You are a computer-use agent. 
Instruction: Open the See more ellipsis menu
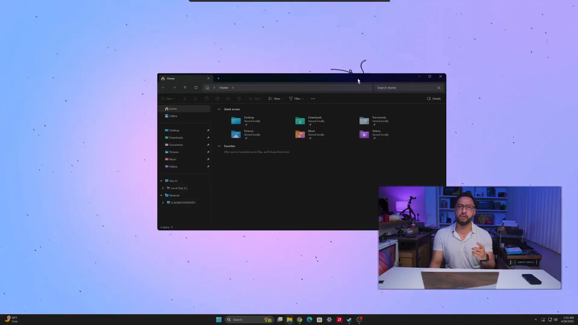pos(313,99)
